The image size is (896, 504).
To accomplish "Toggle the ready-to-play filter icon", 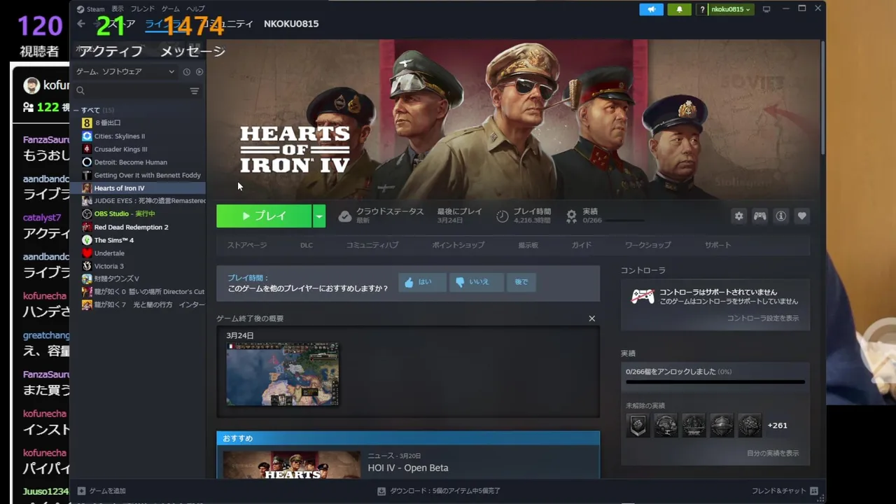I will [199, 71].
